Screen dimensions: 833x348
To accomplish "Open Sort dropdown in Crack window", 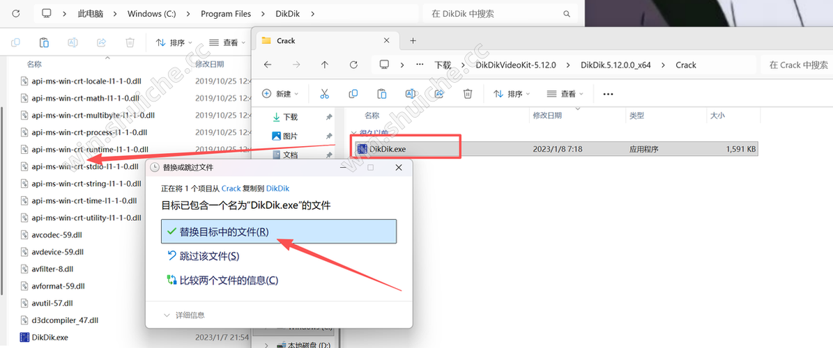I will coord(512,94).
